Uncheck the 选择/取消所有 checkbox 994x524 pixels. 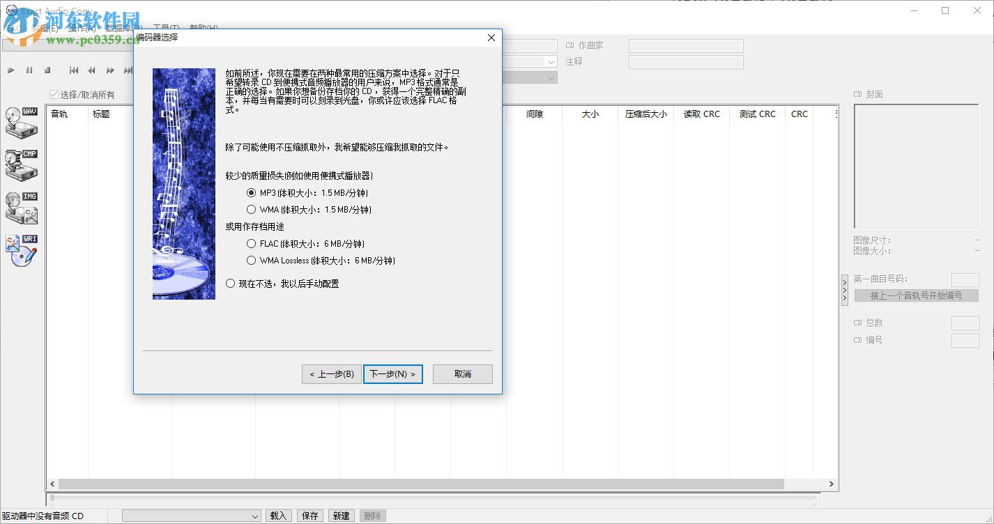pos(54,93)
